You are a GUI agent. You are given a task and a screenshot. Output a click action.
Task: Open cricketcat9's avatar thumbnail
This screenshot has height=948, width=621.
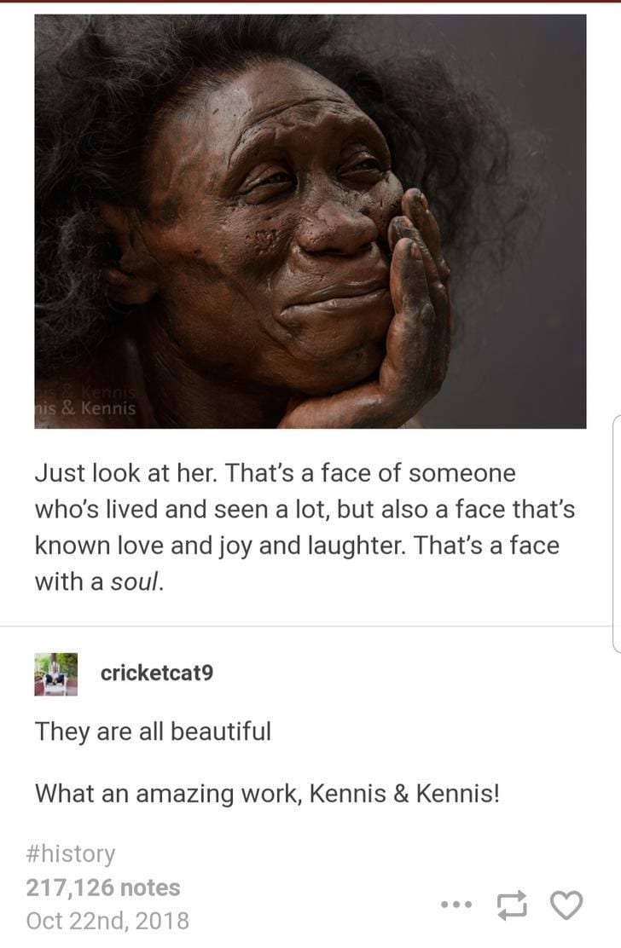tap(55, 674)
